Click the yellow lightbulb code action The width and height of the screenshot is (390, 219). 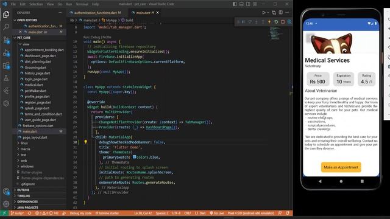tap(85, 142)
